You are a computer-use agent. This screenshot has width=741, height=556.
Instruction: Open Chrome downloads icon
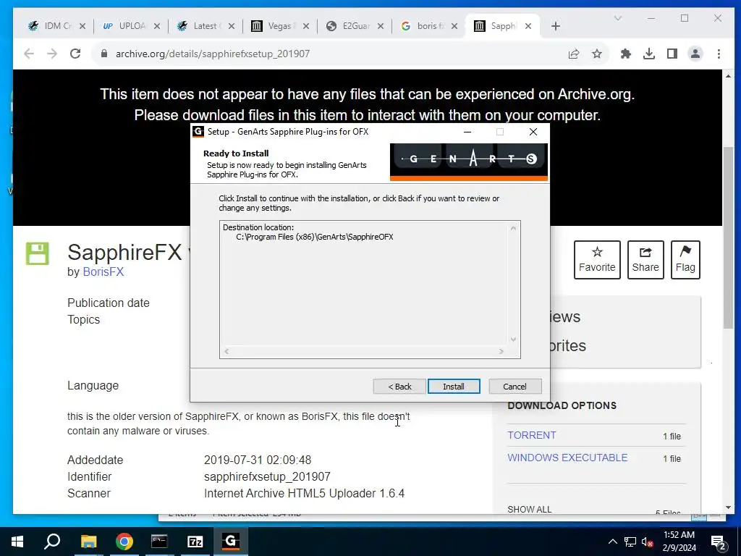click(x=649, y=54)
